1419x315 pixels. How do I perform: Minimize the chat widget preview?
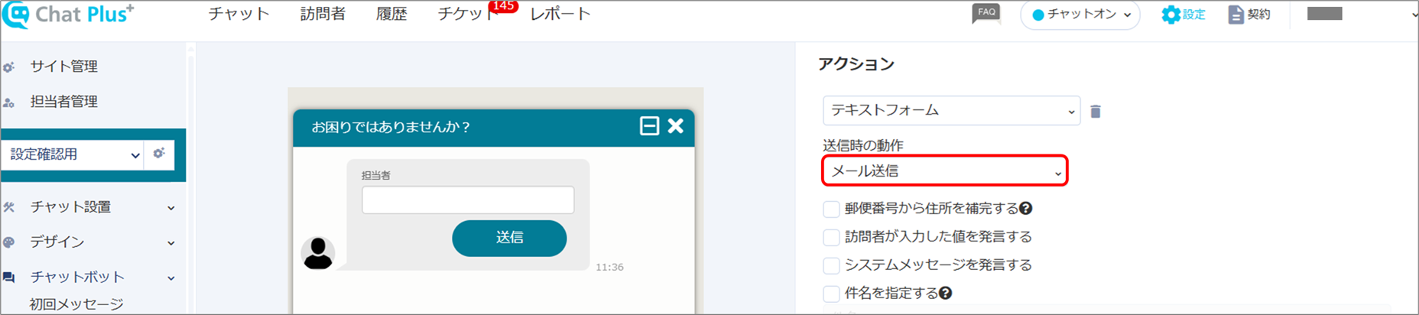tap(649, 126)
